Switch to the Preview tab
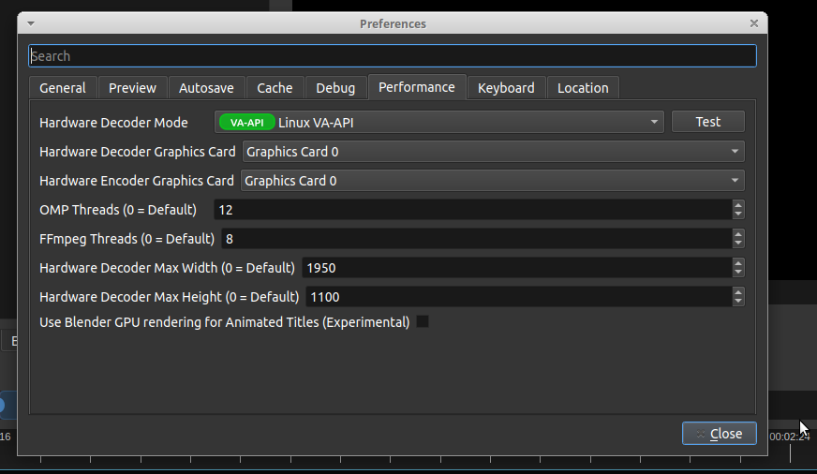 tap(132, 88)
